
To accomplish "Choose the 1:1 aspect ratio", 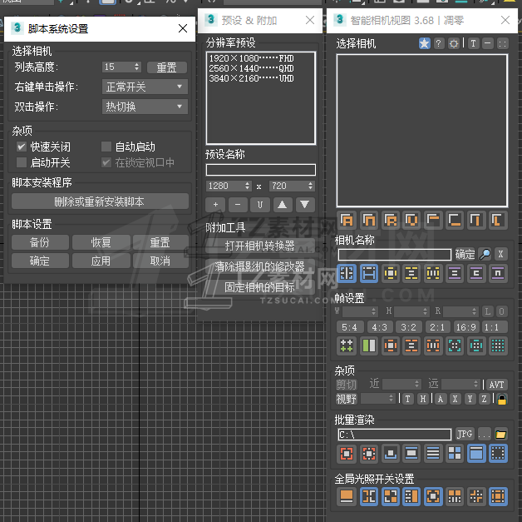I will 494,327.
